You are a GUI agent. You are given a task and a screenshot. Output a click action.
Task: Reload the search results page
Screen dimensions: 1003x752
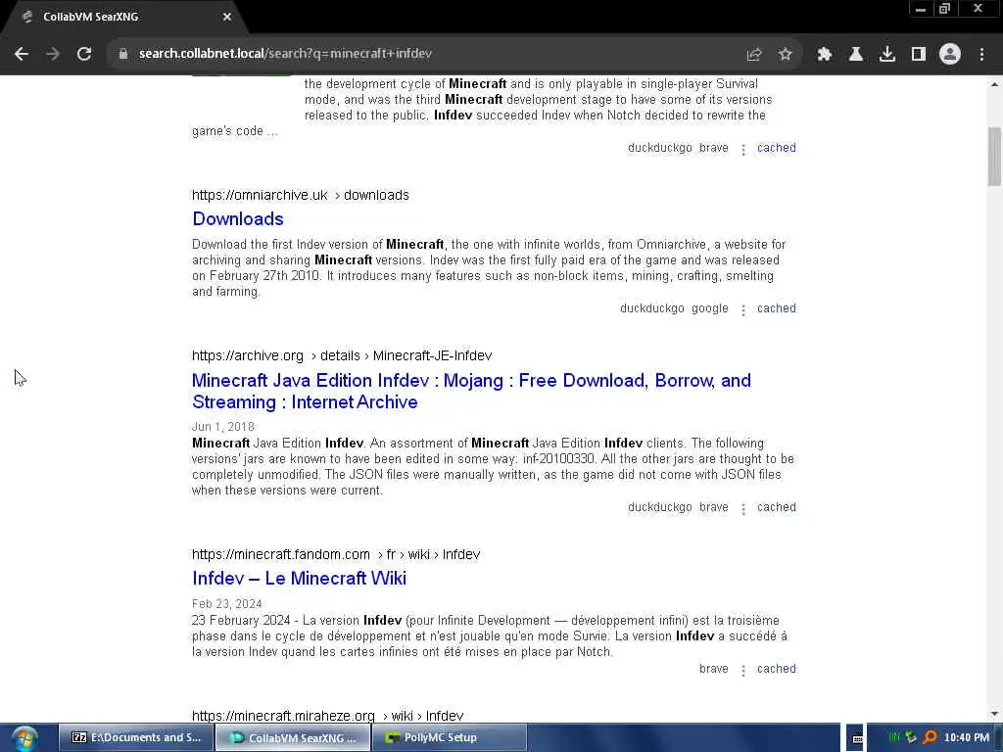point(84,54)
